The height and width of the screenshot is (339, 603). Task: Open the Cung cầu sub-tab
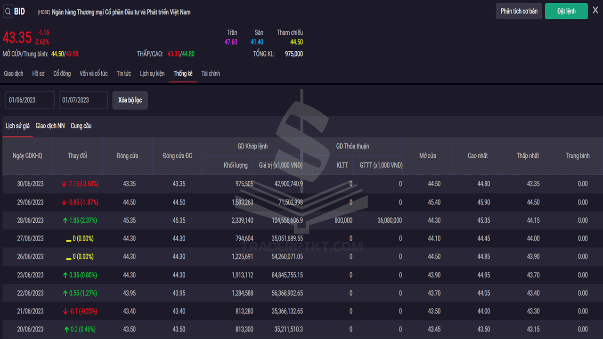point(81,126)
